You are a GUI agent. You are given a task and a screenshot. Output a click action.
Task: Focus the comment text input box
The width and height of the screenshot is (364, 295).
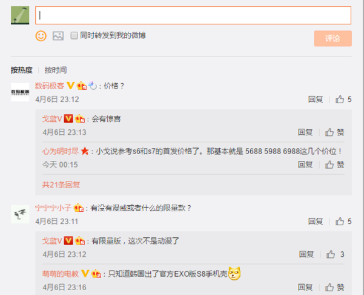pos(193,15)
